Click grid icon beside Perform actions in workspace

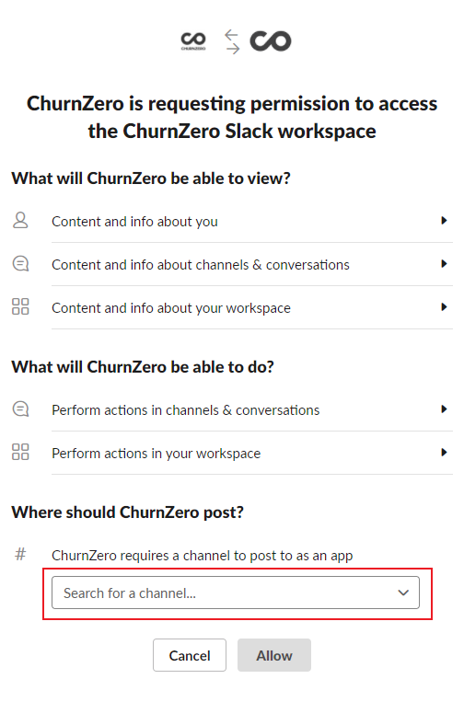20,452
